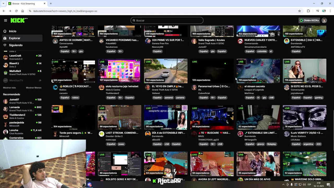
Task: Reload the browser page
Action: (x=16, y=11)
